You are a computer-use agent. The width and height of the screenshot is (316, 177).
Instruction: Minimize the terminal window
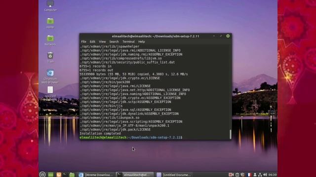[x=214, y=36]
